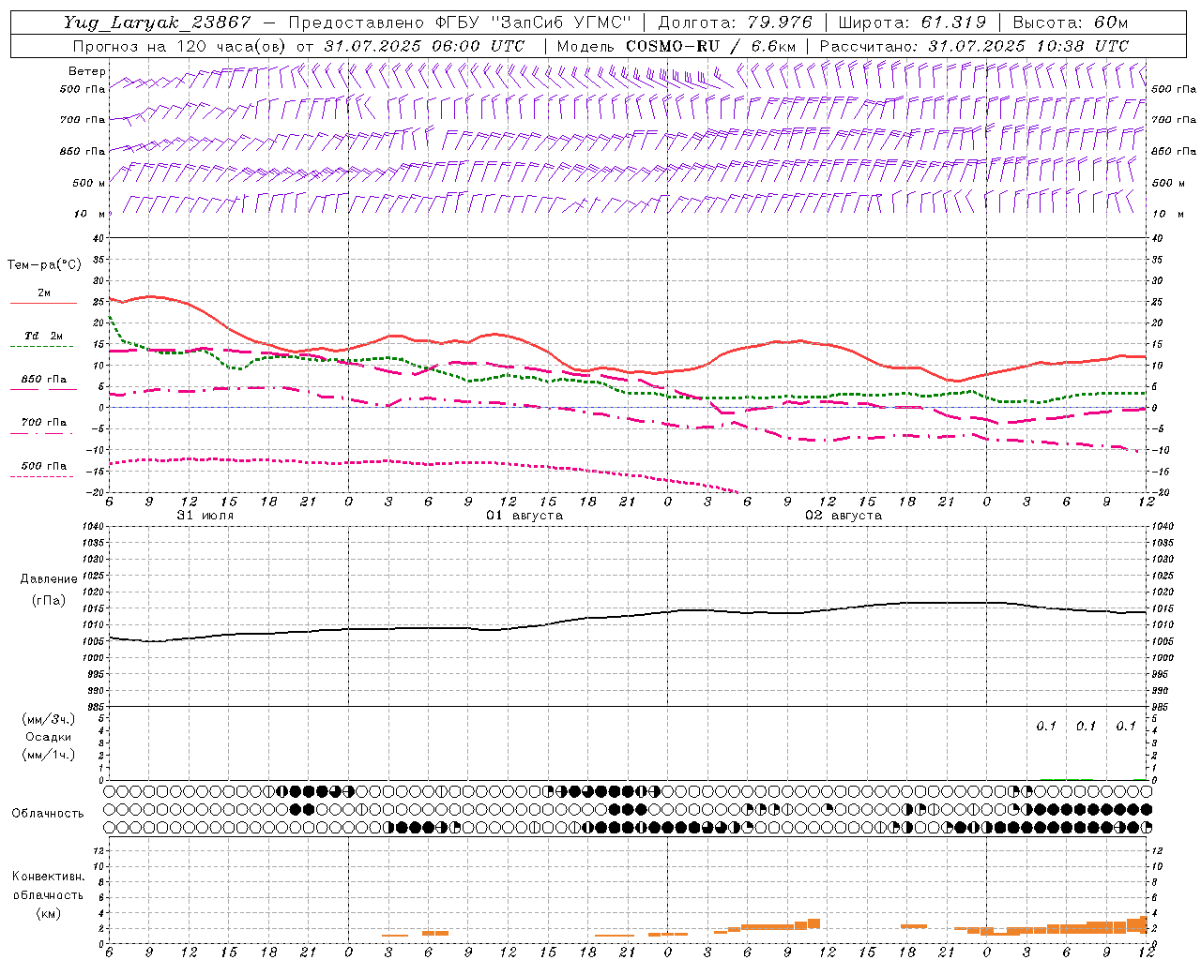This screenshot has width=1201, height=960.
Task: Click the 2м temperature legend label
Action: pyautogui.click(x=44, y=293)
